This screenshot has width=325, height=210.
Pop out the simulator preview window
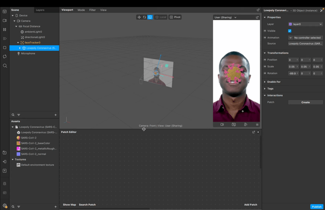pyautogui.click(x=257, y=17)
